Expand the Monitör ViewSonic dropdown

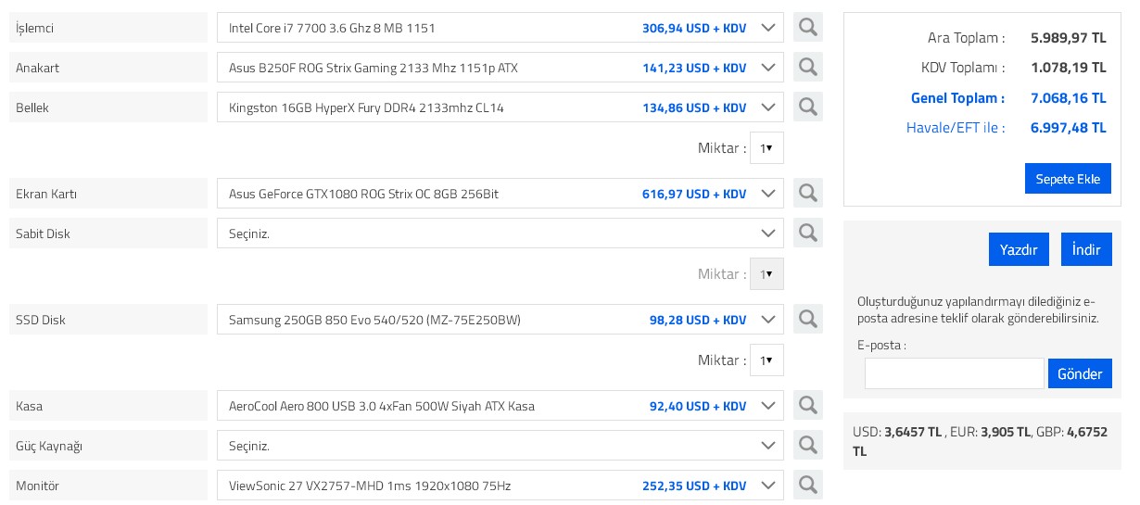(500, 486)
